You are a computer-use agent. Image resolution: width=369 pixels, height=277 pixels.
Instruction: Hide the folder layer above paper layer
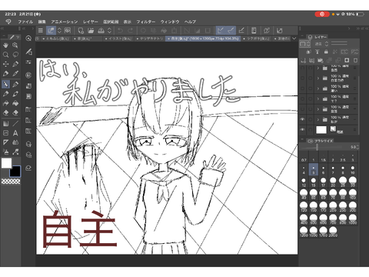(x=302, y=119)
